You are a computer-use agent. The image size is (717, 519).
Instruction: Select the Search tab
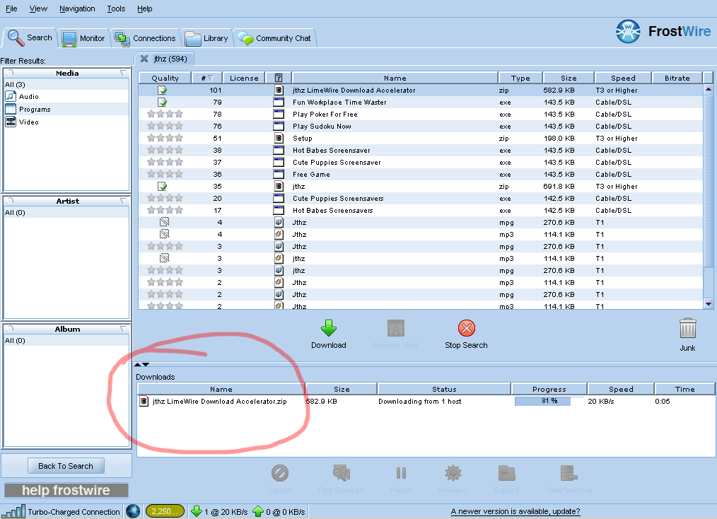[x=30, y=38]
